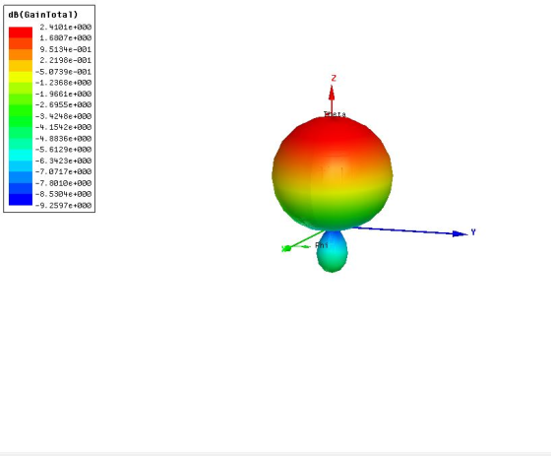Viewport: 551px width, 456px height.
Task: Pick the cyan band in the legend color bar
Action: (x=21, y=156)
